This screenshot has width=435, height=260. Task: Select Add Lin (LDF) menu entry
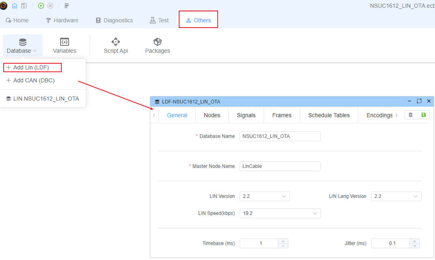(32, 67)
